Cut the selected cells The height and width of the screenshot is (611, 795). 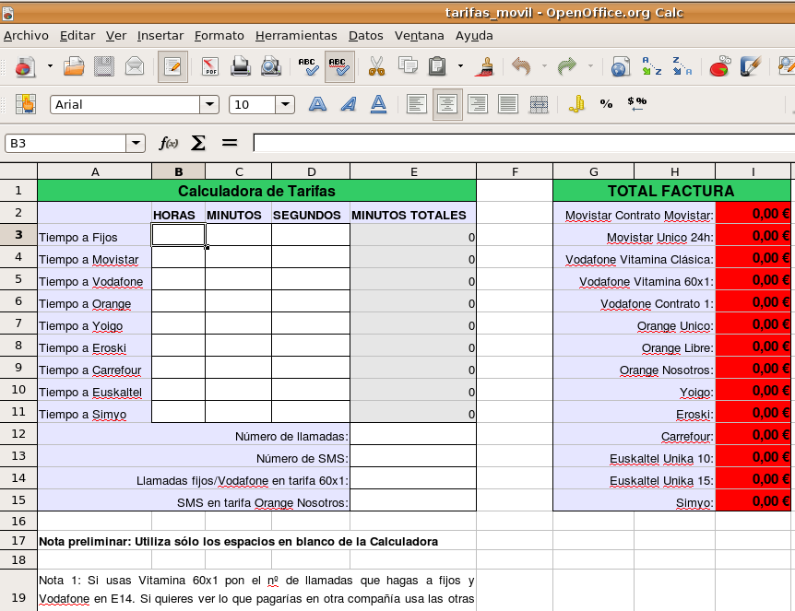coord(376,66)
